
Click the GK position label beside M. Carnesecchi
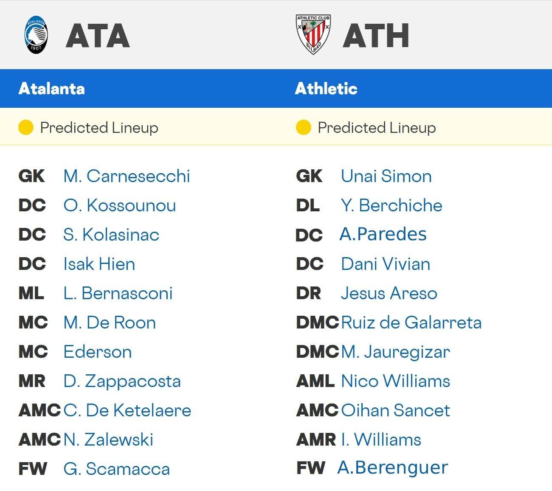pyautogui.click(x=32, y=176)
